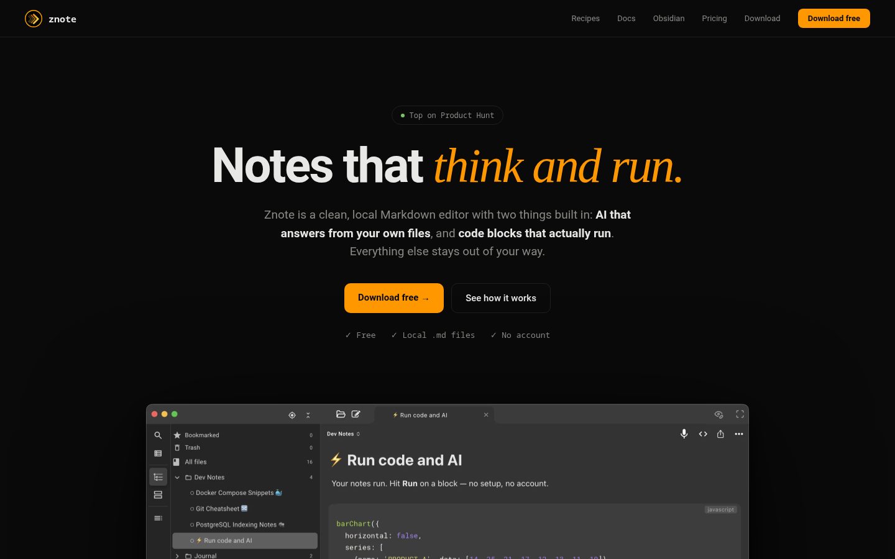Click the Run code and AI heading
Viewport: 895px width, 559px height.
(404, 460)
